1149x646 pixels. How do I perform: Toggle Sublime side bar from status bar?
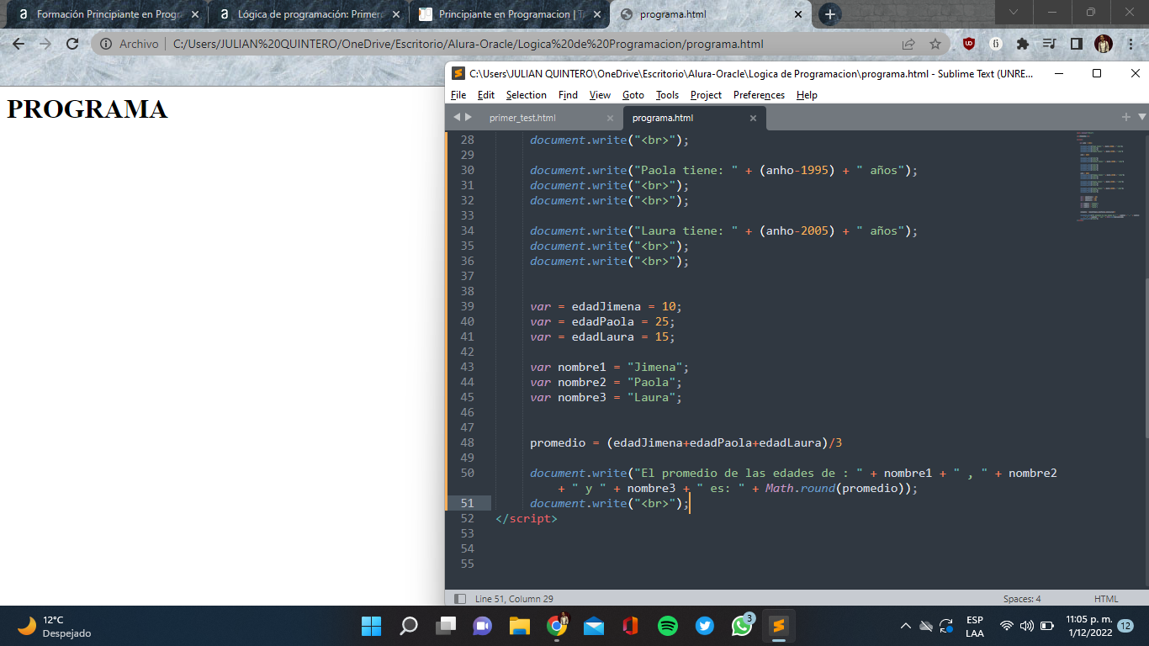(460, 599)
